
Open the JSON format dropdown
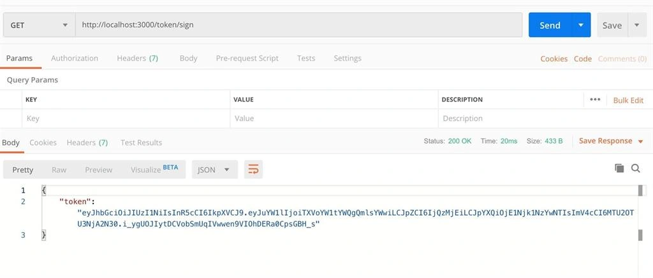[214, 170]
